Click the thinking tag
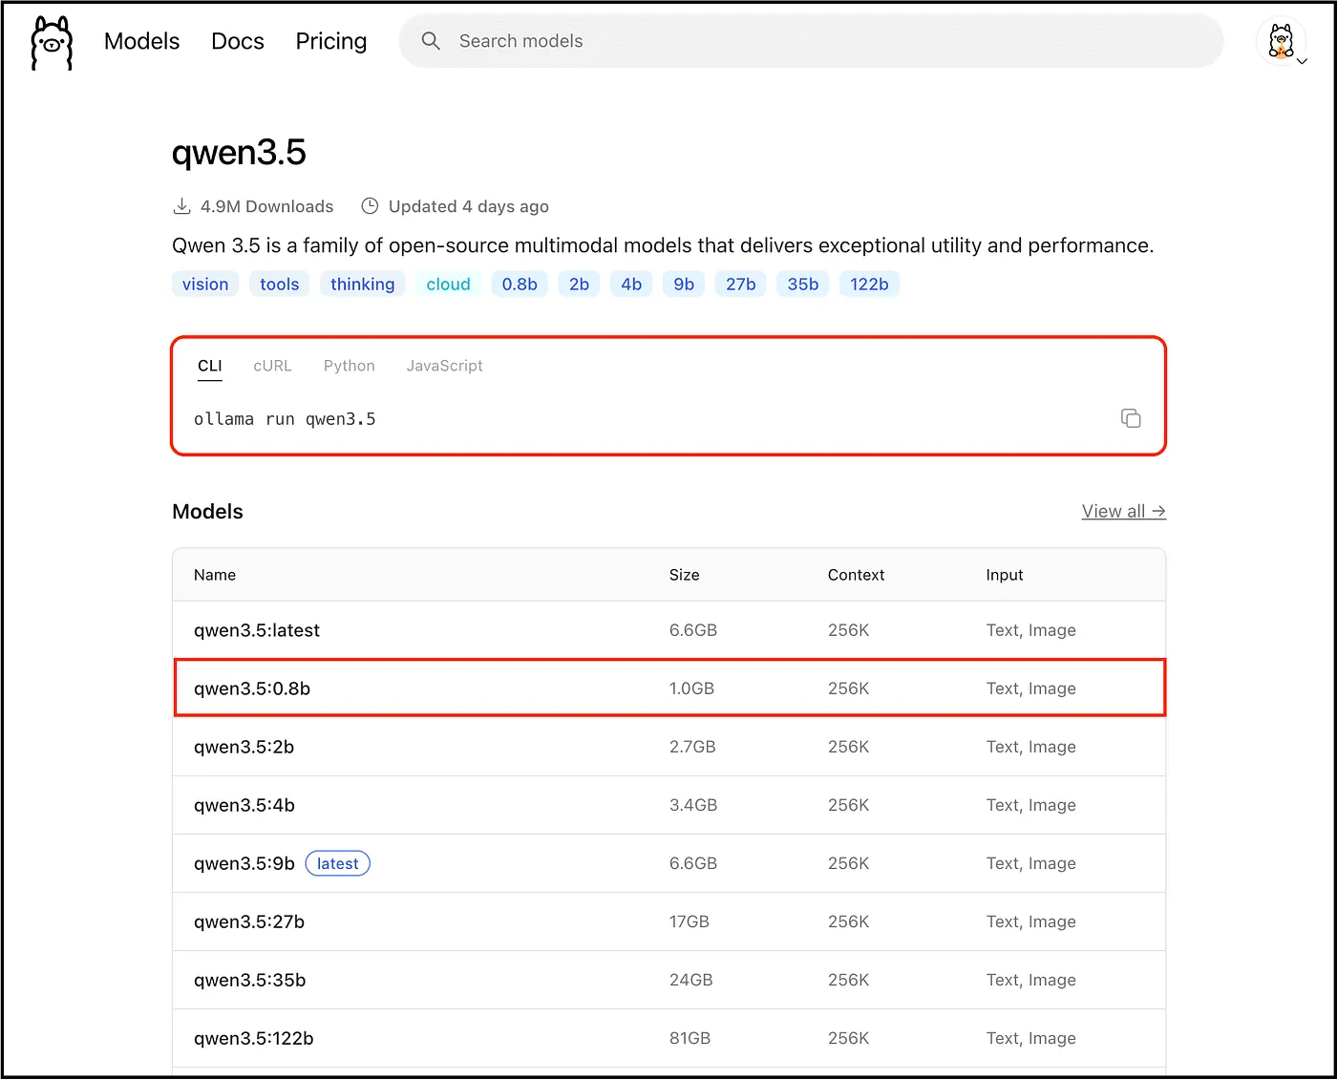The image size is (1337, 1080). point(363,284)
